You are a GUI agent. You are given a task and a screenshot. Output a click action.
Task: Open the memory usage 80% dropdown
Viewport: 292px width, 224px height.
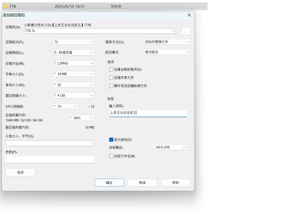(82, 118)
